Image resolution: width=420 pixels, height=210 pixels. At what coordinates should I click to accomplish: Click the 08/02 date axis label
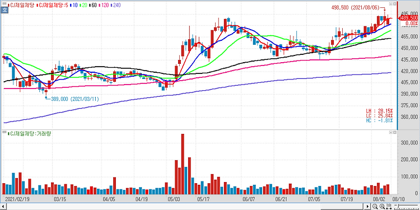tap(379, 199)
